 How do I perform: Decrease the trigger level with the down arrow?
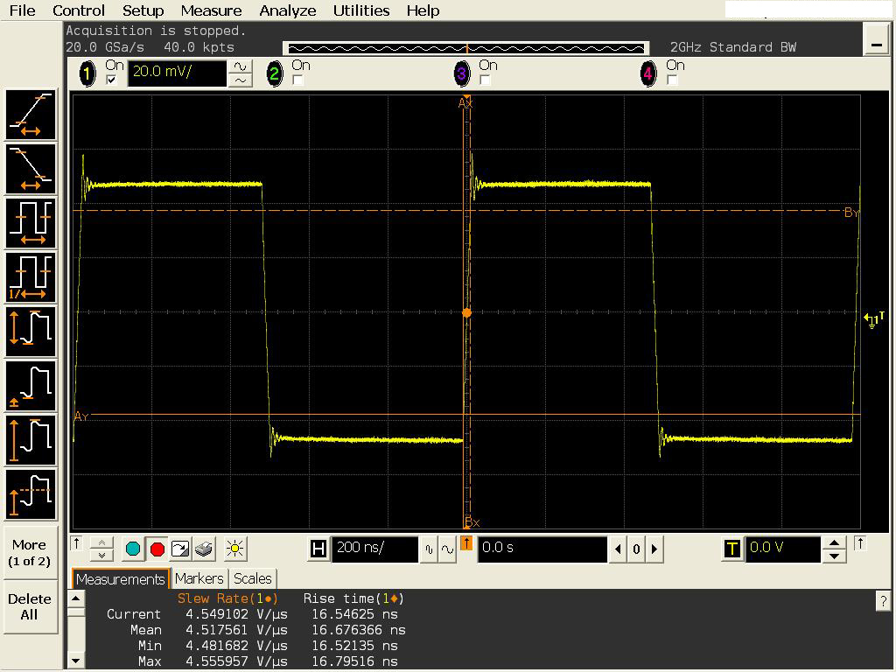tap(834, 556)
